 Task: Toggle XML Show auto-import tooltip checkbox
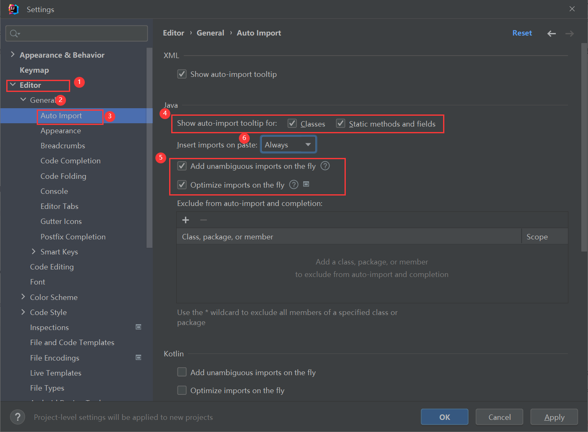pyautogui.click(x=182, y=74)
